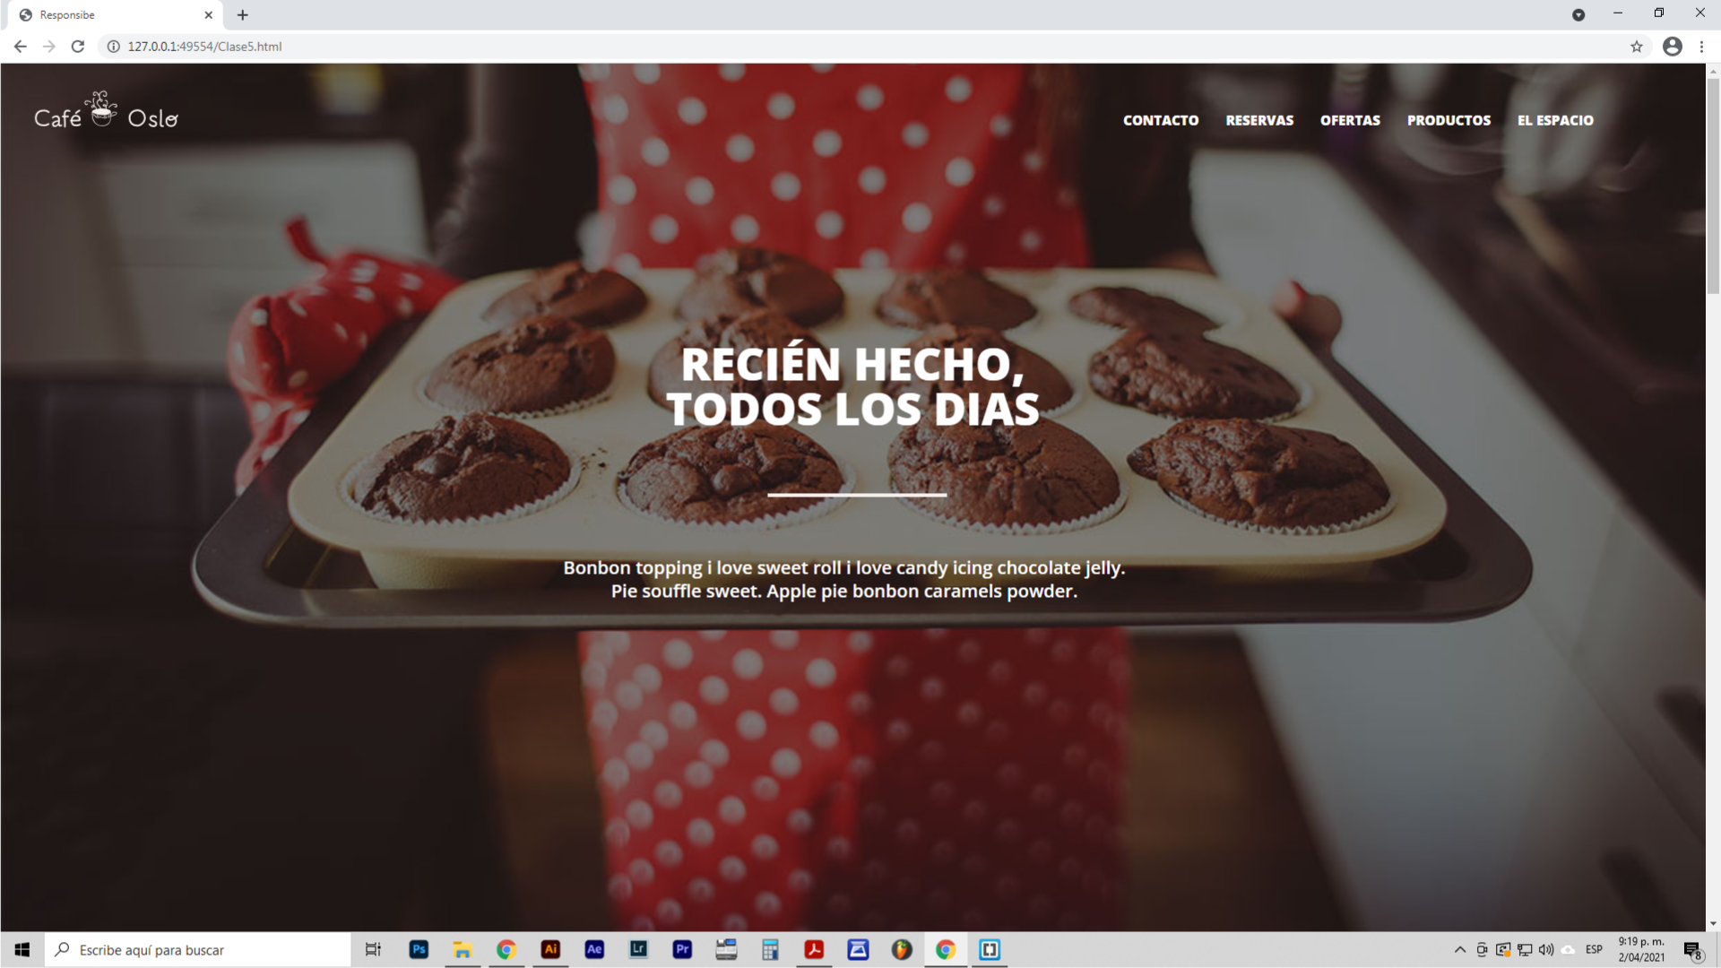Click the Meet Now tray icon
The image size is (1721, 968).
click(x=1482, y=949)
